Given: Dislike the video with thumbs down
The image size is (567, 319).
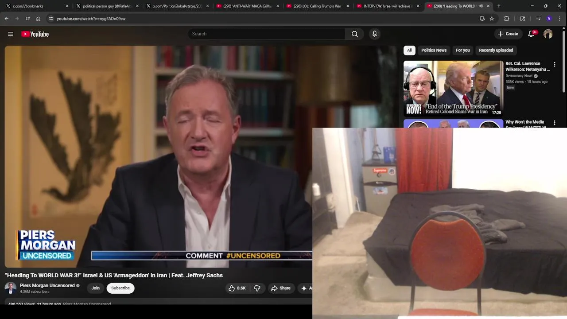Looking at the screenshot, I should (257, 288).
